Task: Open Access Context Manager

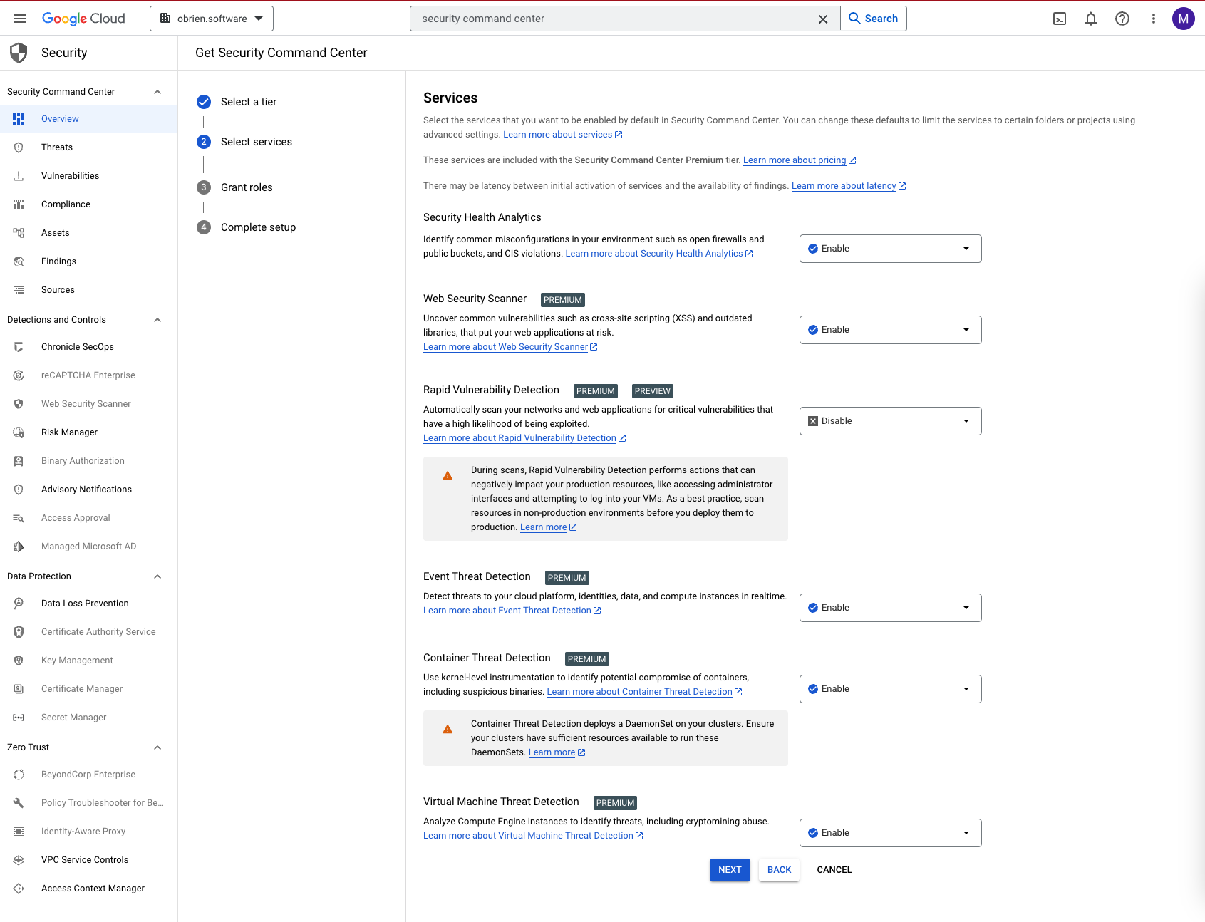Action: [x=92, y=888]
